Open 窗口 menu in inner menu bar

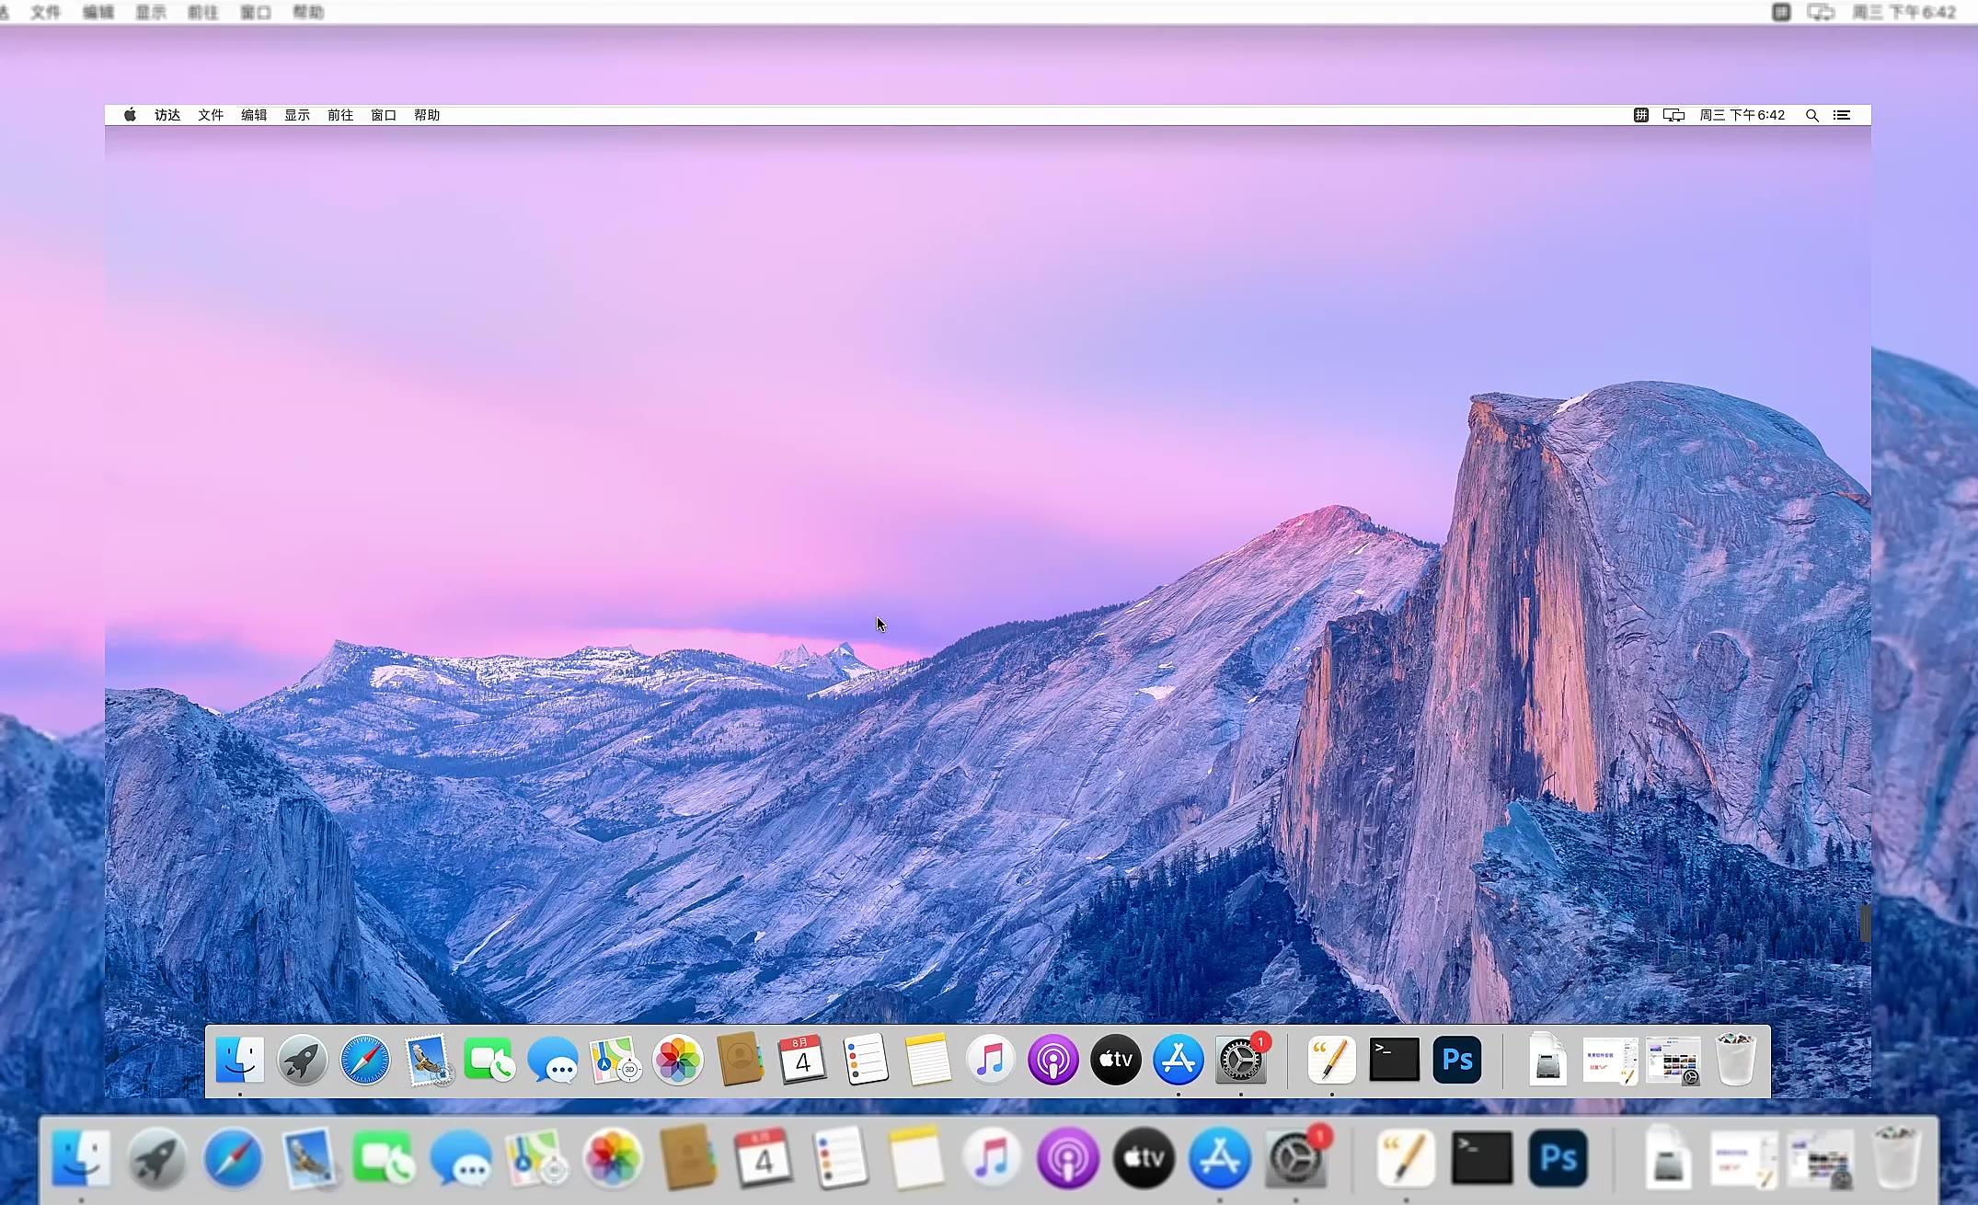click(384, 115)
